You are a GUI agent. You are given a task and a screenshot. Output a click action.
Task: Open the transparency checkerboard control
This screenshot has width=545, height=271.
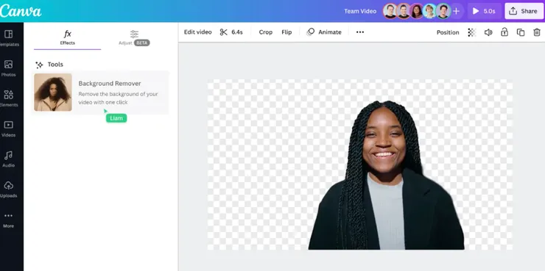[x=471, y=32]
